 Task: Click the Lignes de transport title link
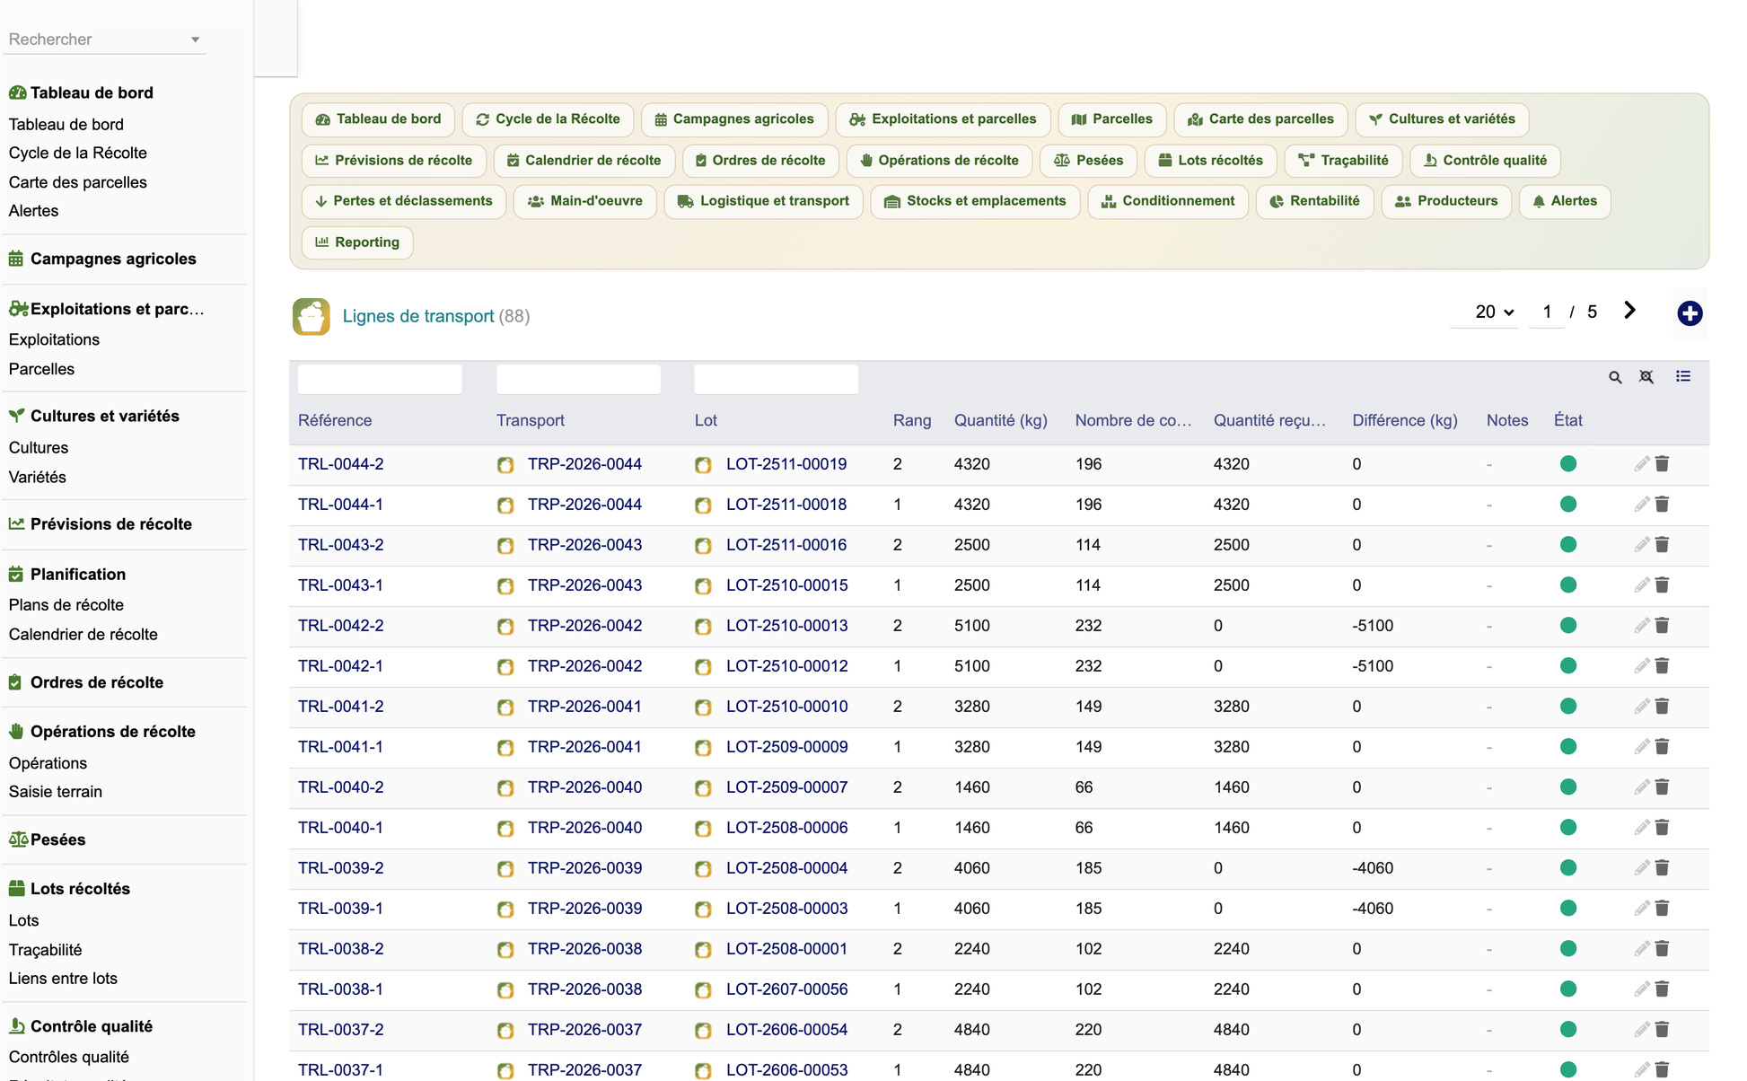tap(418, 316)
